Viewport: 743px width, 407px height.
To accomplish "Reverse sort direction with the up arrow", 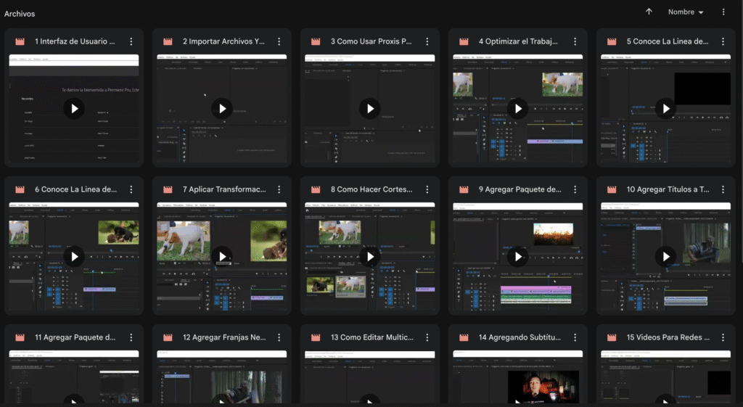I will (649, 12).
